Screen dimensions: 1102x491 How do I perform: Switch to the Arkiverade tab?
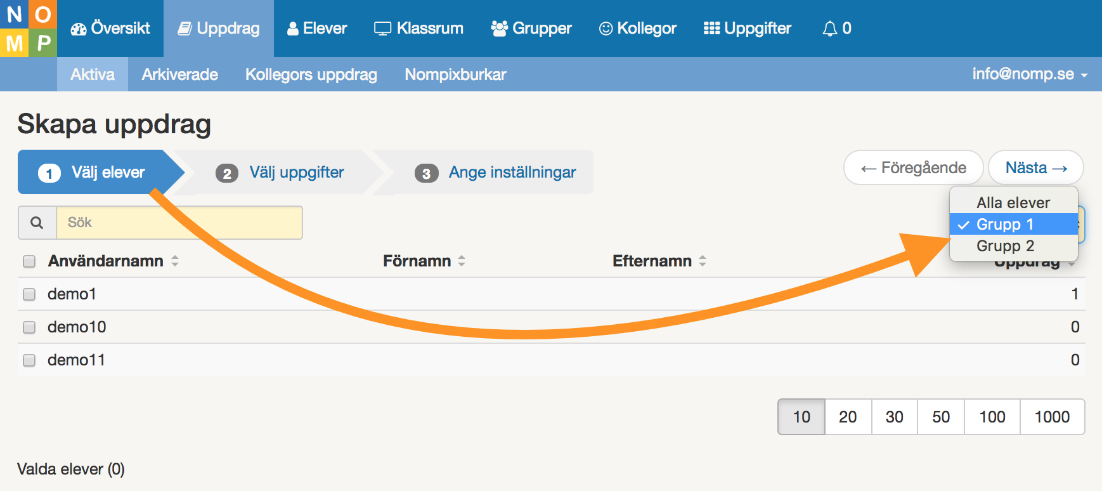coord(179,75)
